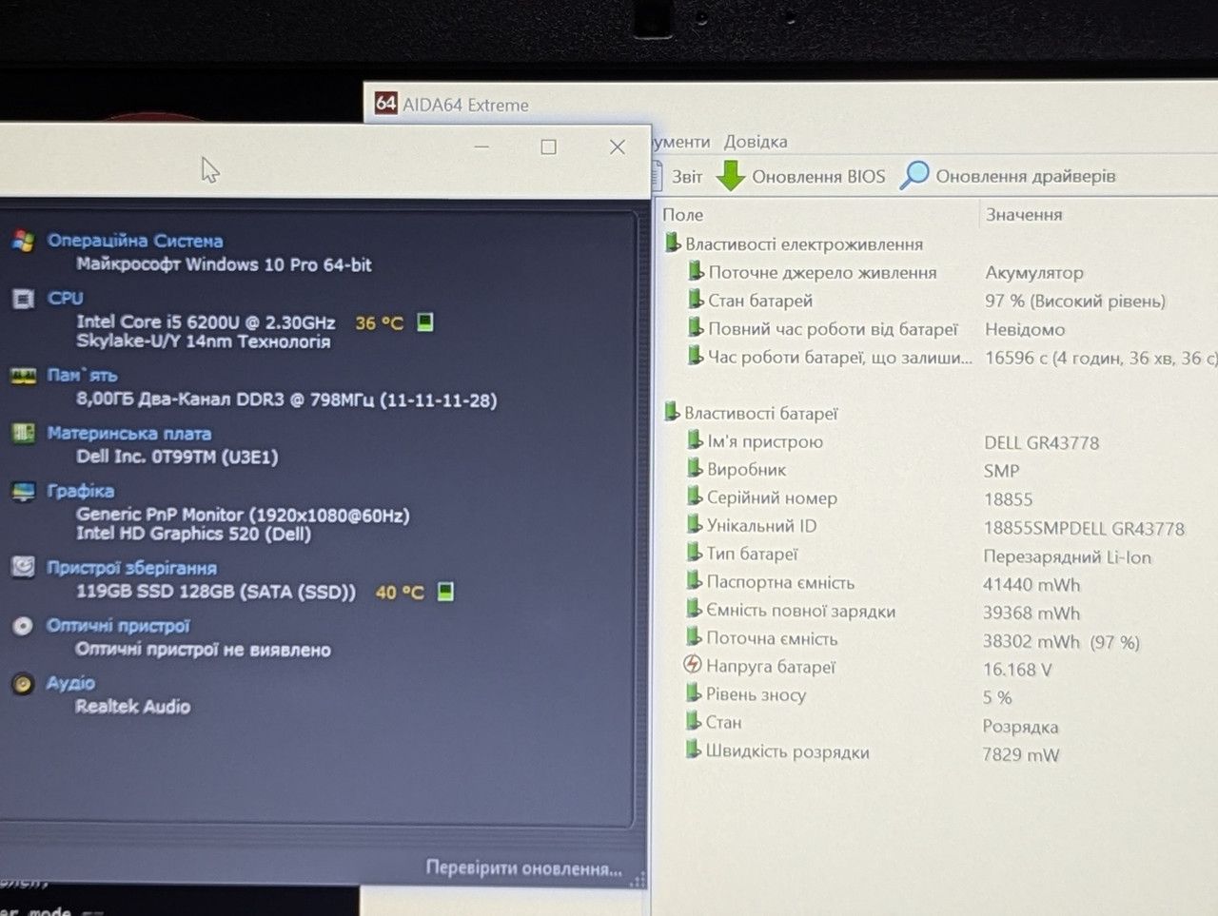Click the green BIOS update arrow icon
The width and height of the screenshot is (1218, 916).
pos(731,175)
